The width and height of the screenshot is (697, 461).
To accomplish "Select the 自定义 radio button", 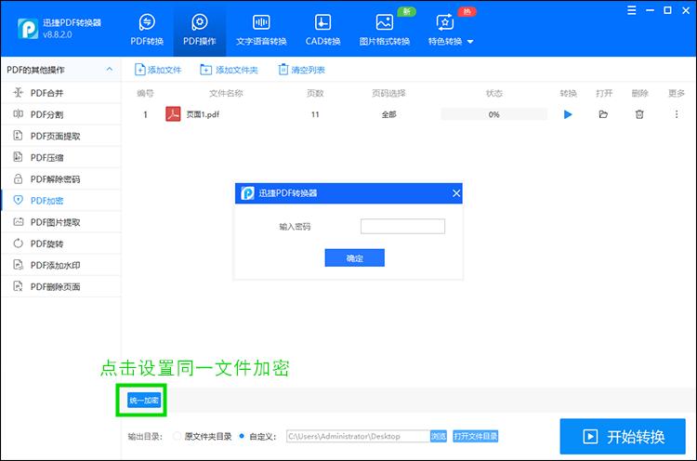I will (242, 436).
